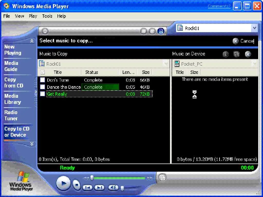Click the free space summary text

click(x=217, y=159)
